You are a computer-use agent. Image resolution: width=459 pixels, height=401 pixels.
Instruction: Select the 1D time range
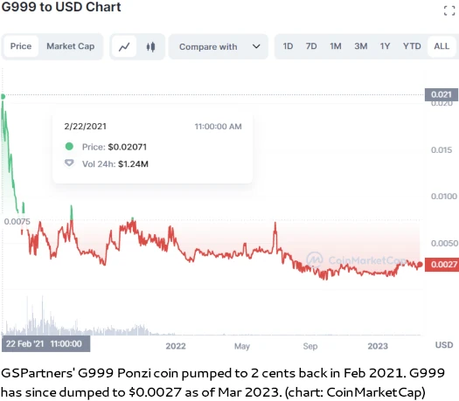point(288,46)
